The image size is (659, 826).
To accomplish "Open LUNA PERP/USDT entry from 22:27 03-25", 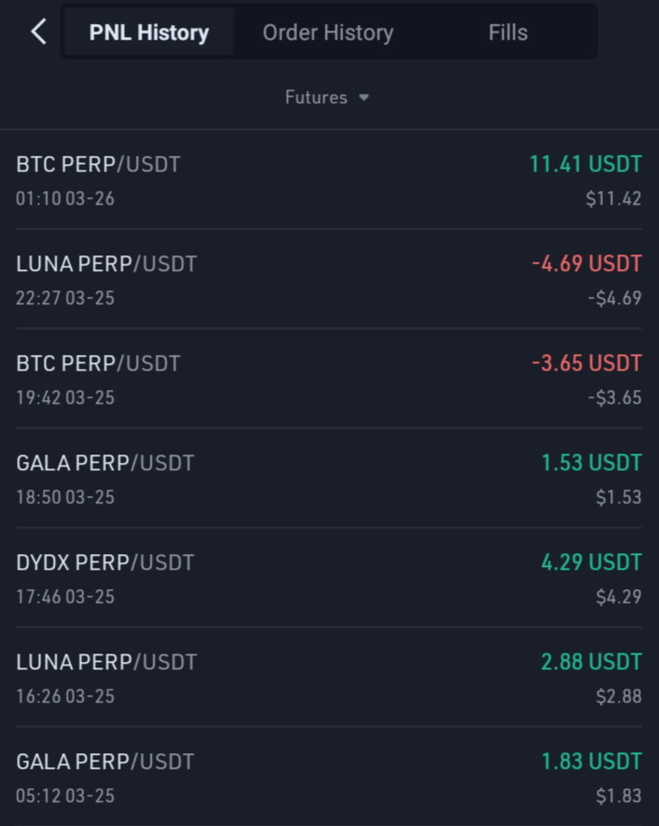I will point(329,279).
